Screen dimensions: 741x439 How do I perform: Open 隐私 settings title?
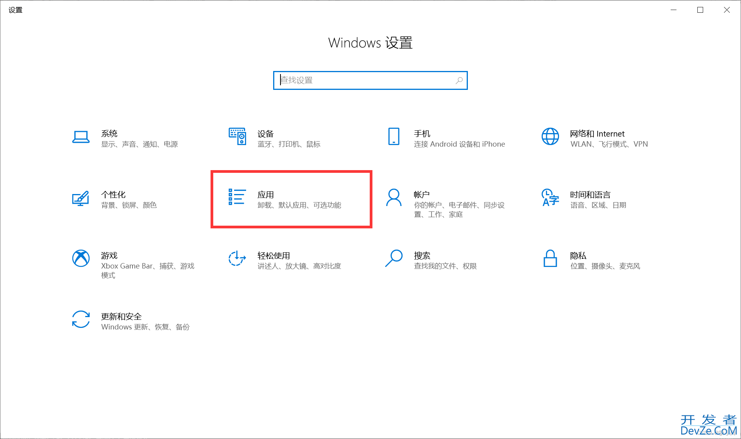[578, 255]
